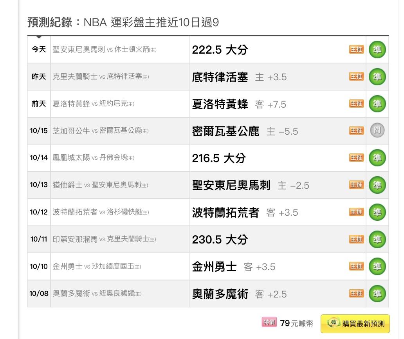Click the 主推 badge in 前天 row
Image resolution: width=404 pixels, height=339 pixels.
tap(357, 104)
